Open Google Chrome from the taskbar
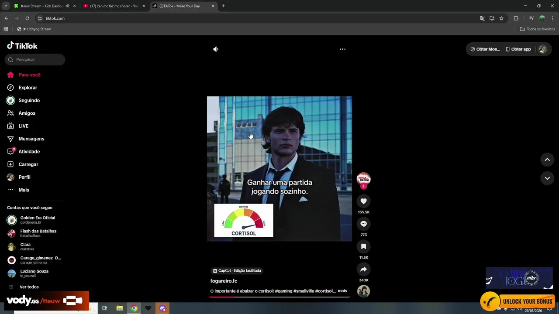559x314 pixels. point(134,308)
